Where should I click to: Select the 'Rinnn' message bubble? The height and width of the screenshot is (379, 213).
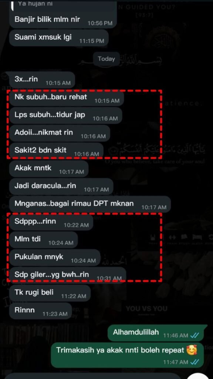41,311
